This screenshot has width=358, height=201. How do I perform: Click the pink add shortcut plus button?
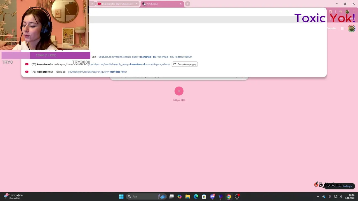pyautogui.click(x=179, y=91)
